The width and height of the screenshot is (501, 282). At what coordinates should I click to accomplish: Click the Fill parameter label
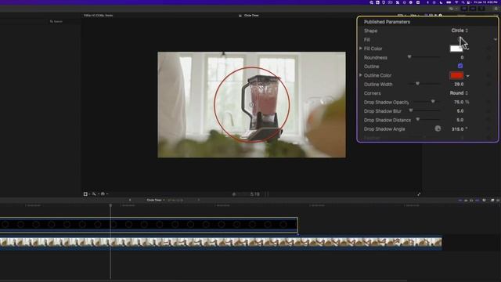[x=367, y=40]
